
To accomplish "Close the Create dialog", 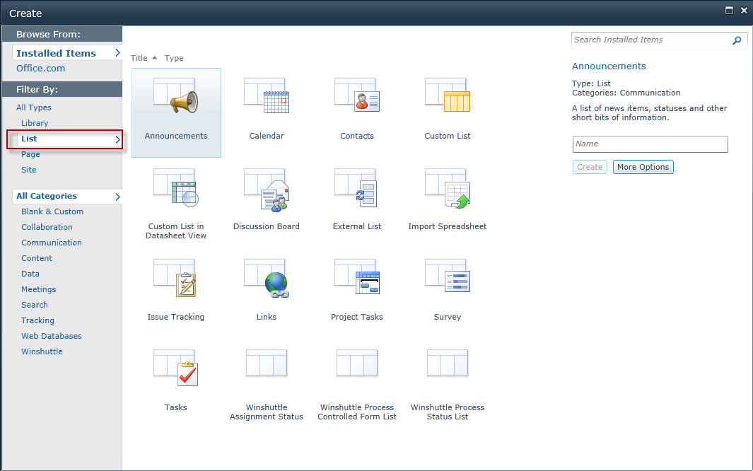I will coord(744,11).
